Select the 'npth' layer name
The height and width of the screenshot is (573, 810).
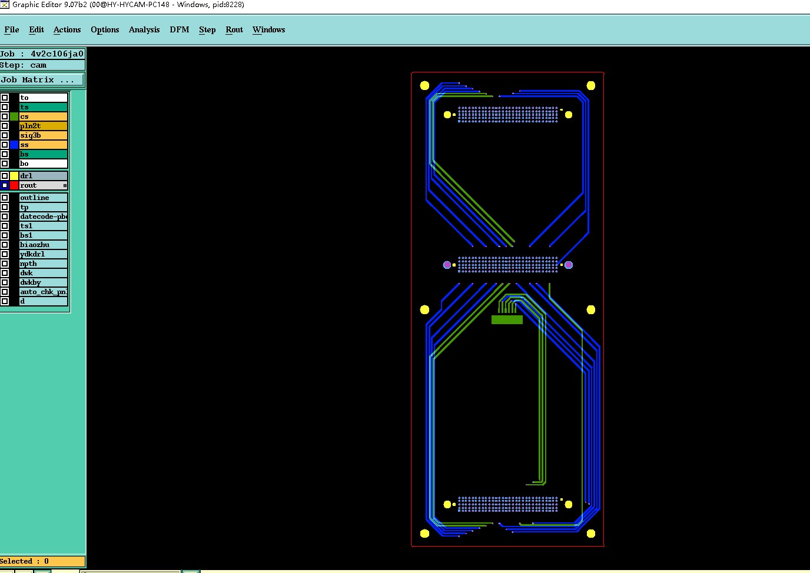(x=44, y=264)
